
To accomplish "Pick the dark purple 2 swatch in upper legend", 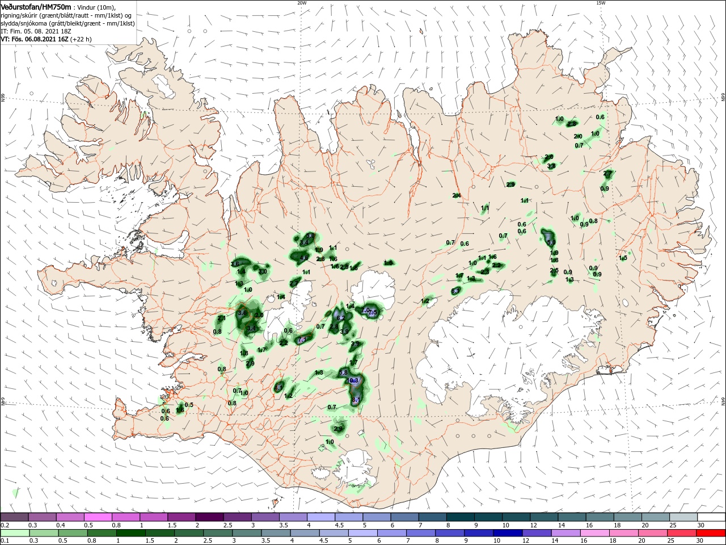I will 209,517.
